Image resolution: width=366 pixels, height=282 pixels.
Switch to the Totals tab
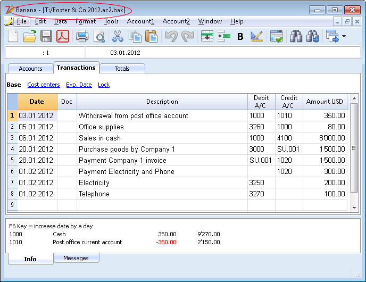pyautogui.click(x=122, y=69)
